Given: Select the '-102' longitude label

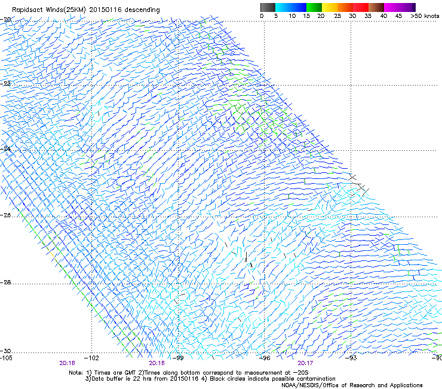Looking at the screenshot, I should tap(91, 358).
